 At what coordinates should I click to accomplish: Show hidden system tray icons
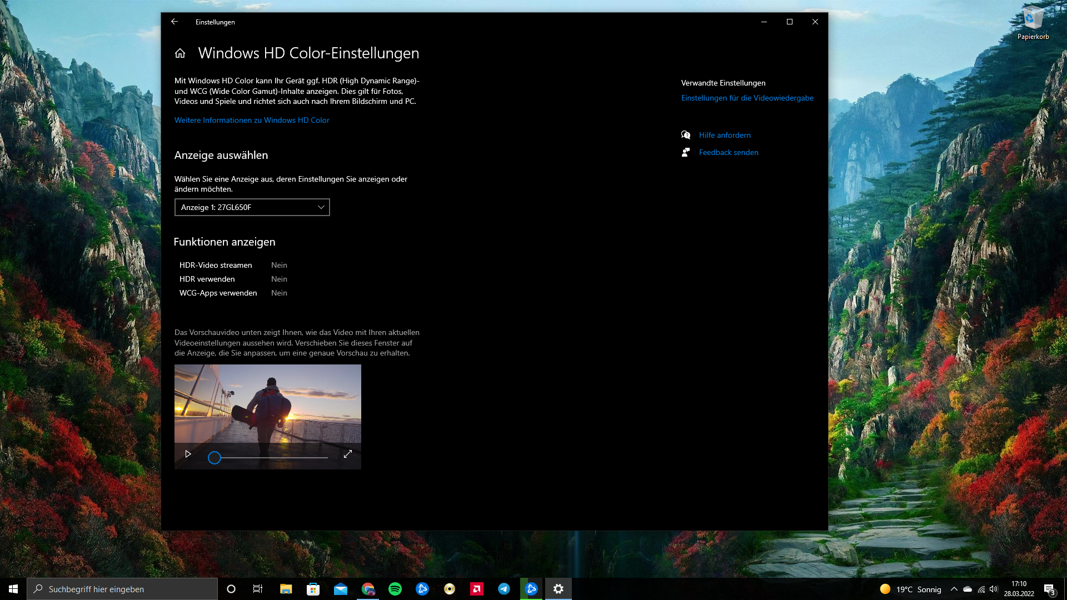tap(954, 589)
